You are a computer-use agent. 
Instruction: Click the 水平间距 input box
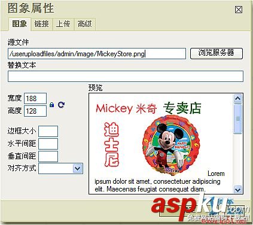(x=48, y=144)
